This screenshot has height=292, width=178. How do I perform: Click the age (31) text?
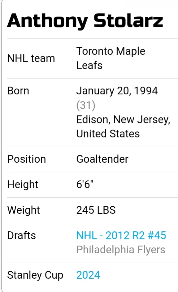[x=86, y=105]
